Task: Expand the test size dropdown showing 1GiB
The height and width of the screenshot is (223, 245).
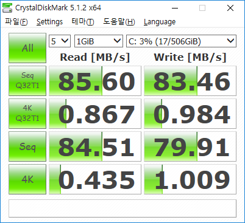Action: pyautogui.click(x=99, y=41)
